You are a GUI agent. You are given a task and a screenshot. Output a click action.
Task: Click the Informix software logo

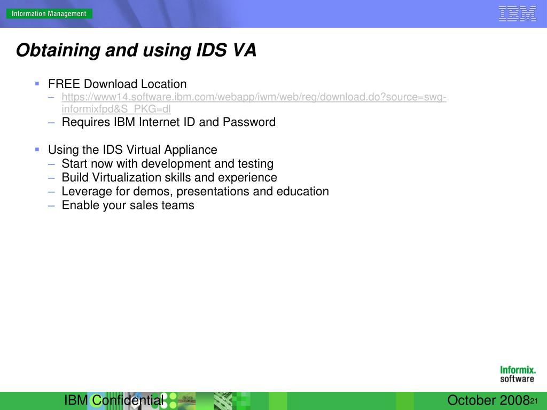pyautogui.click(x=518, y=374)
